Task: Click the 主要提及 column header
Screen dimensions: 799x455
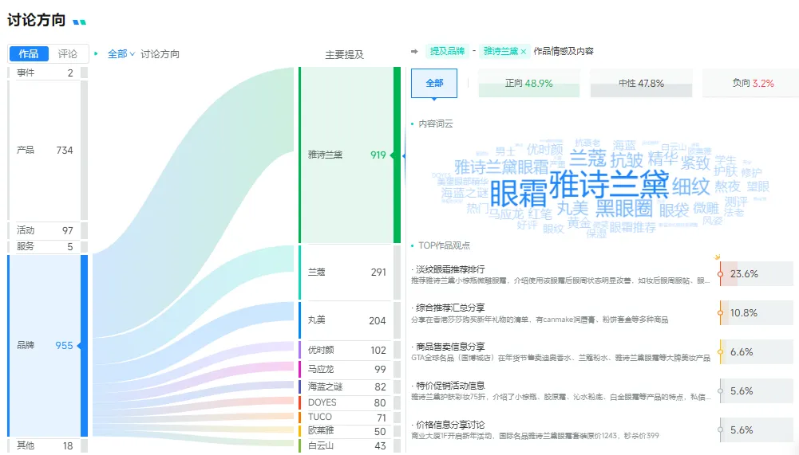Action: tap(345, 54)
